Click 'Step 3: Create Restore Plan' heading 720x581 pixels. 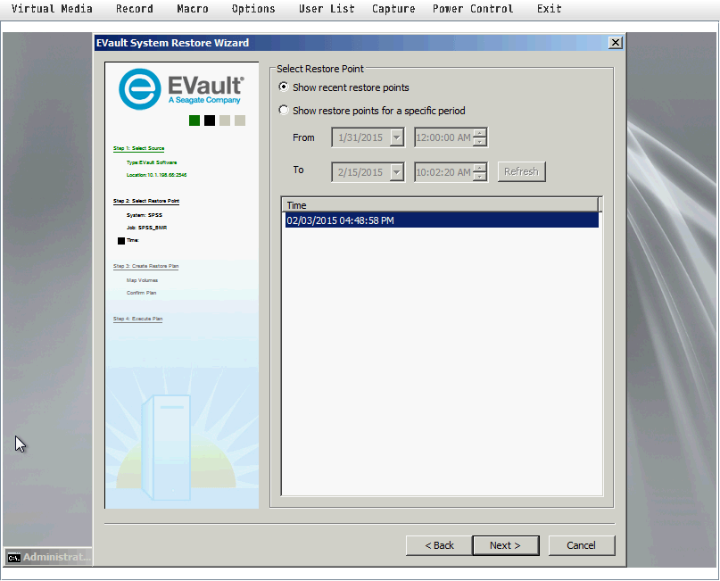click(x=145, y=266)
